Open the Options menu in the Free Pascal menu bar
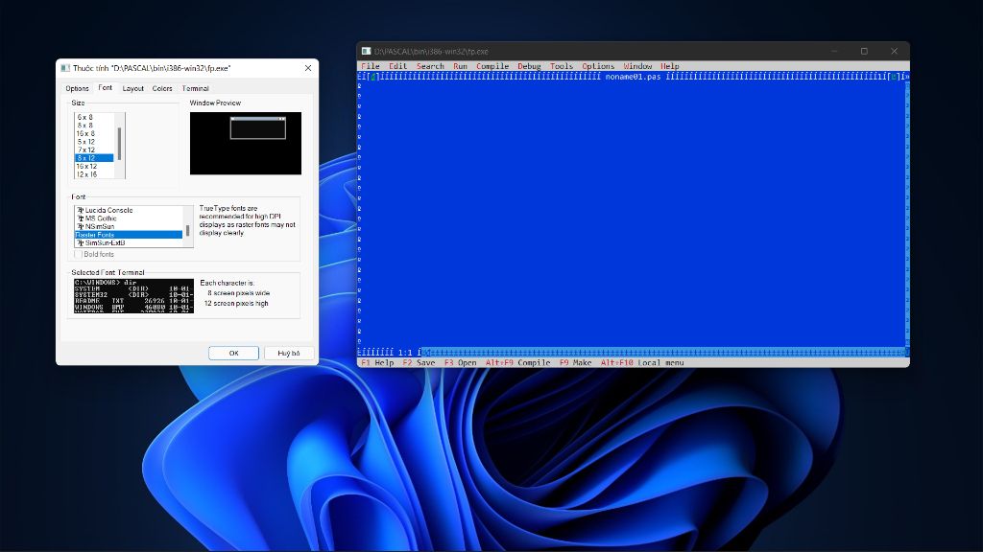Viewport: 983px width, 552px height. 598,66
